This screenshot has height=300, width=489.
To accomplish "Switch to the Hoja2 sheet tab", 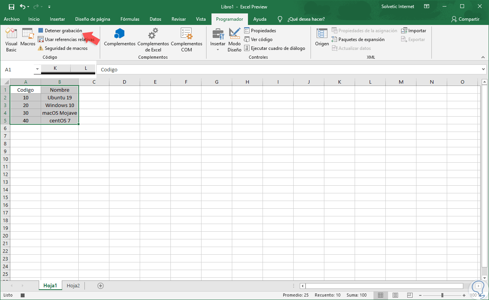I will click(x=73, y=285).
